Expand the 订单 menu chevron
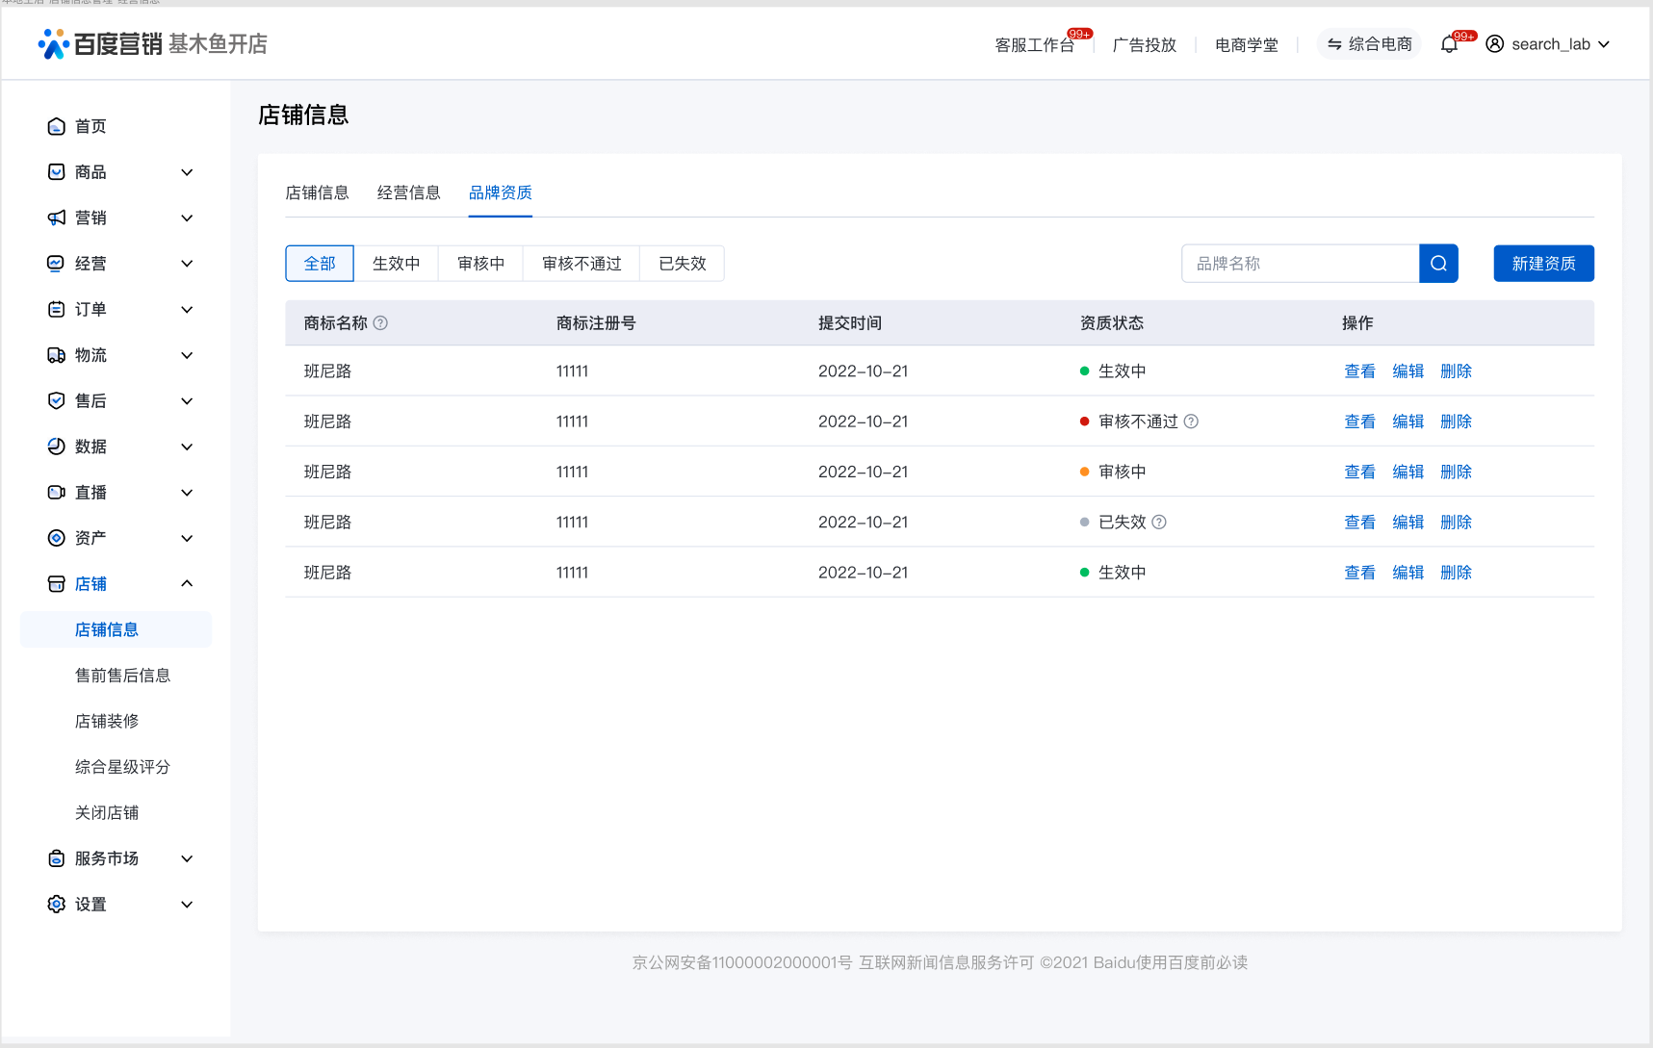The height and width of the screenshot is (1048, 1653). (x=187, y=309)
